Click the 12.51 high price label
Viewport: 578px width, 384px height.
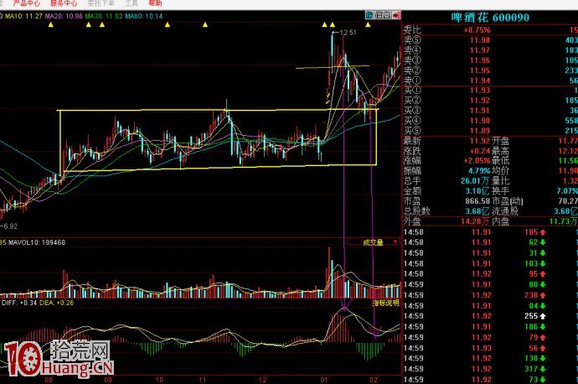[348, 33]
